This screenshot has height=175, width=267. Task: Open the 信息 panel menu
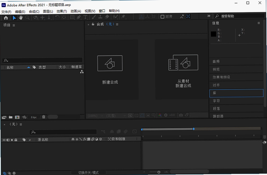click(259, 23)
